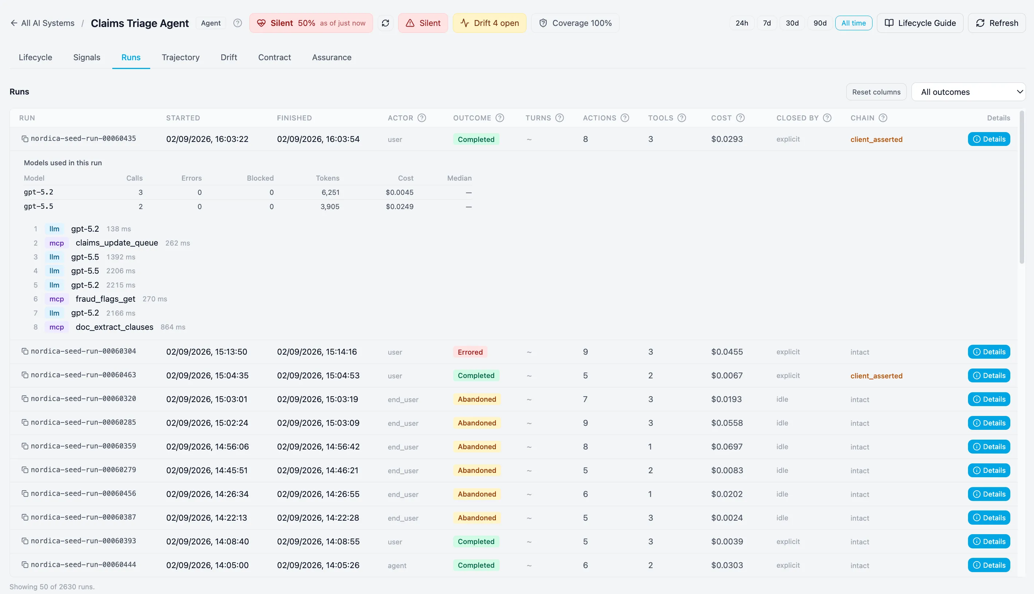This screenshot has height=594, width=1034.
Task: Open the Contract tab
Action: point(274,57)
